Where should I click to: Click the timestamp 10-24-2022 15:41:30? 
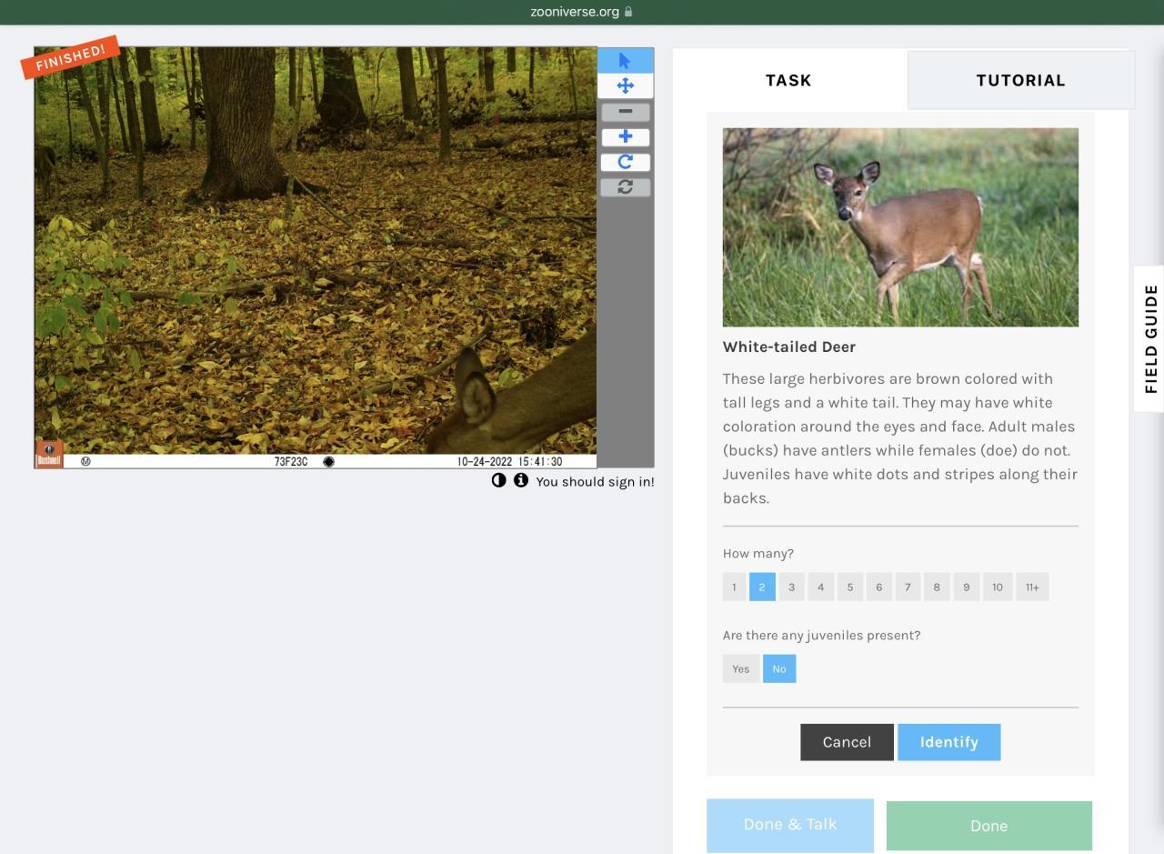(x=509, y=461)
